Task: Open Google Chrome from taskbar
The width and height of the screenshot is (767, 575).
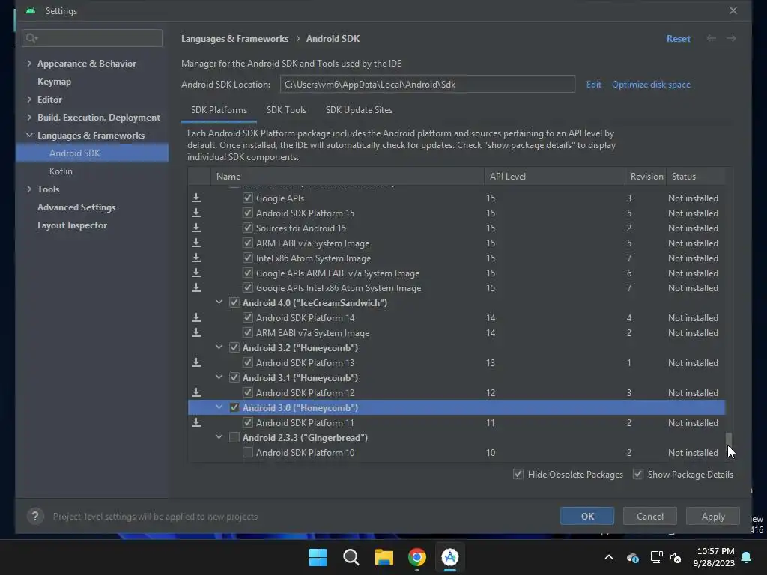Action: pyautogui.click(x=417, y=557)
